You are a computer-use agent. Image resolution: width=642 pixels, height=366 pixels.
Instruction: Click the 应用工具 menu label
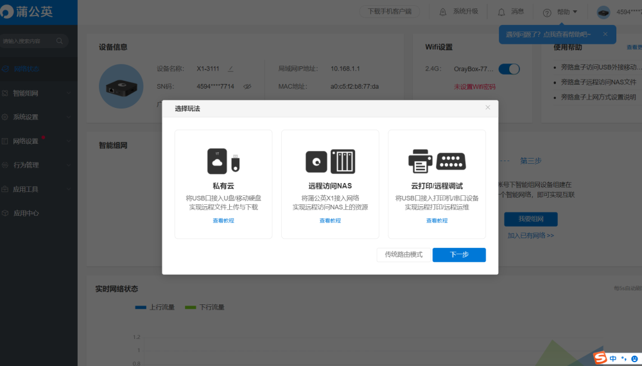click(x=26, y=189)
